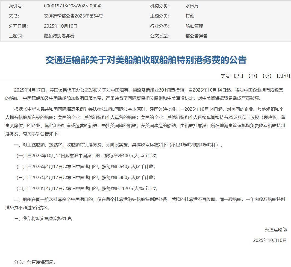
Task: Click the line about 880元 per net ton
Action: tap(86, 177)
